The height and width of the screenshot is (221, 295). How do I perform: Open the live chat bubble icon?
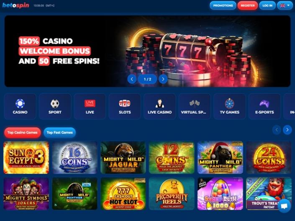click(x=284, y=206)
